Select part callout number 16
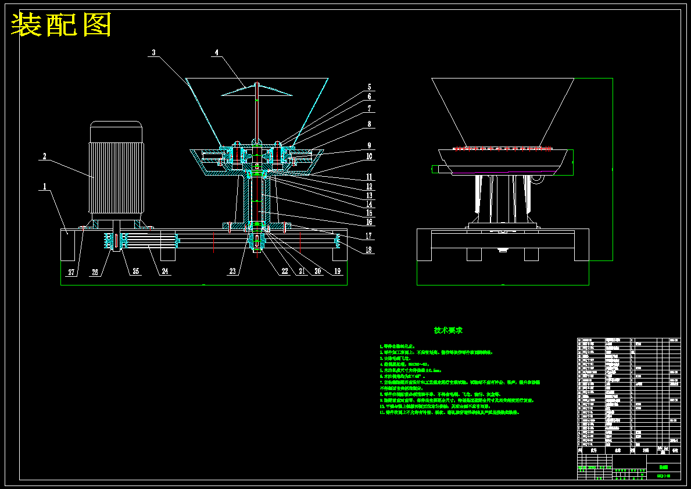691x489 pixels. 369,222
